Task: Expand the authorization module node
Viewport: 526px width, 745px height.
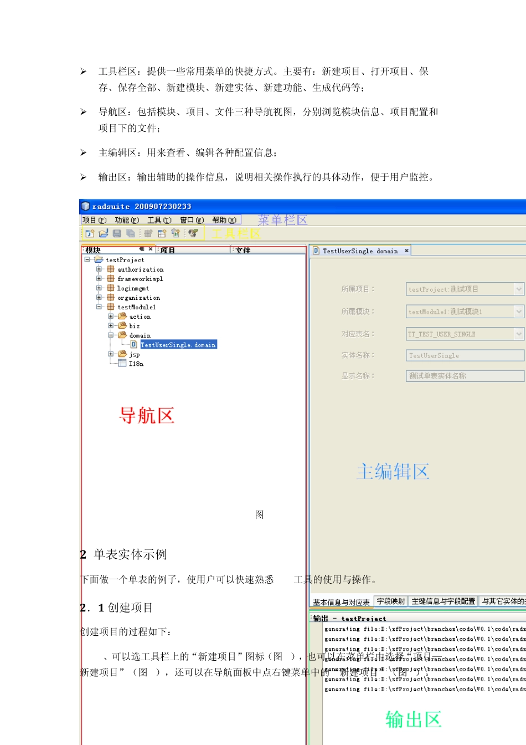Action: 99,269
